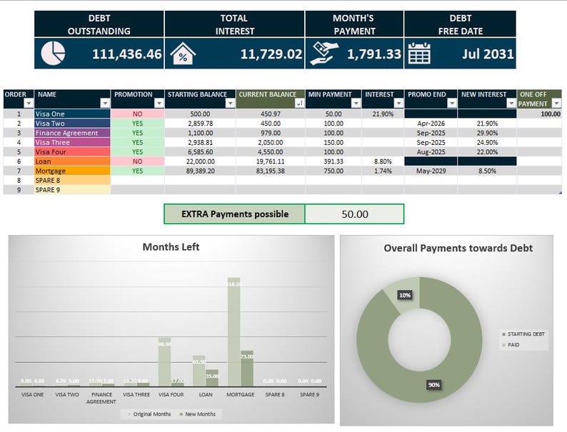Click the Visa Two name cell

pyautogui.click(x=72, y=124)
